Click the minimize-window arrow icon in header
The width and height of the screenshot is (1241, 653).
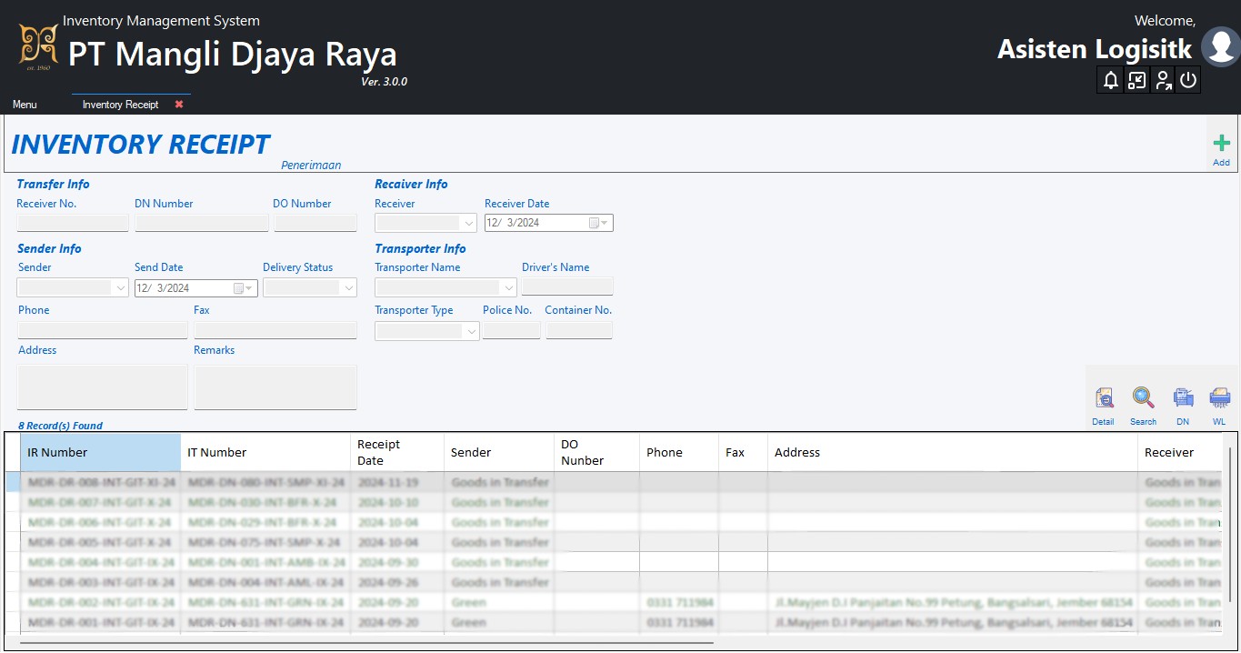pos(1136,80)
